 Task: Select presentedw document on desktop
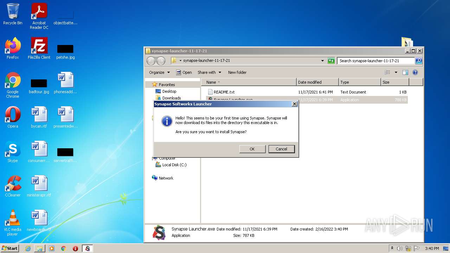65,117
